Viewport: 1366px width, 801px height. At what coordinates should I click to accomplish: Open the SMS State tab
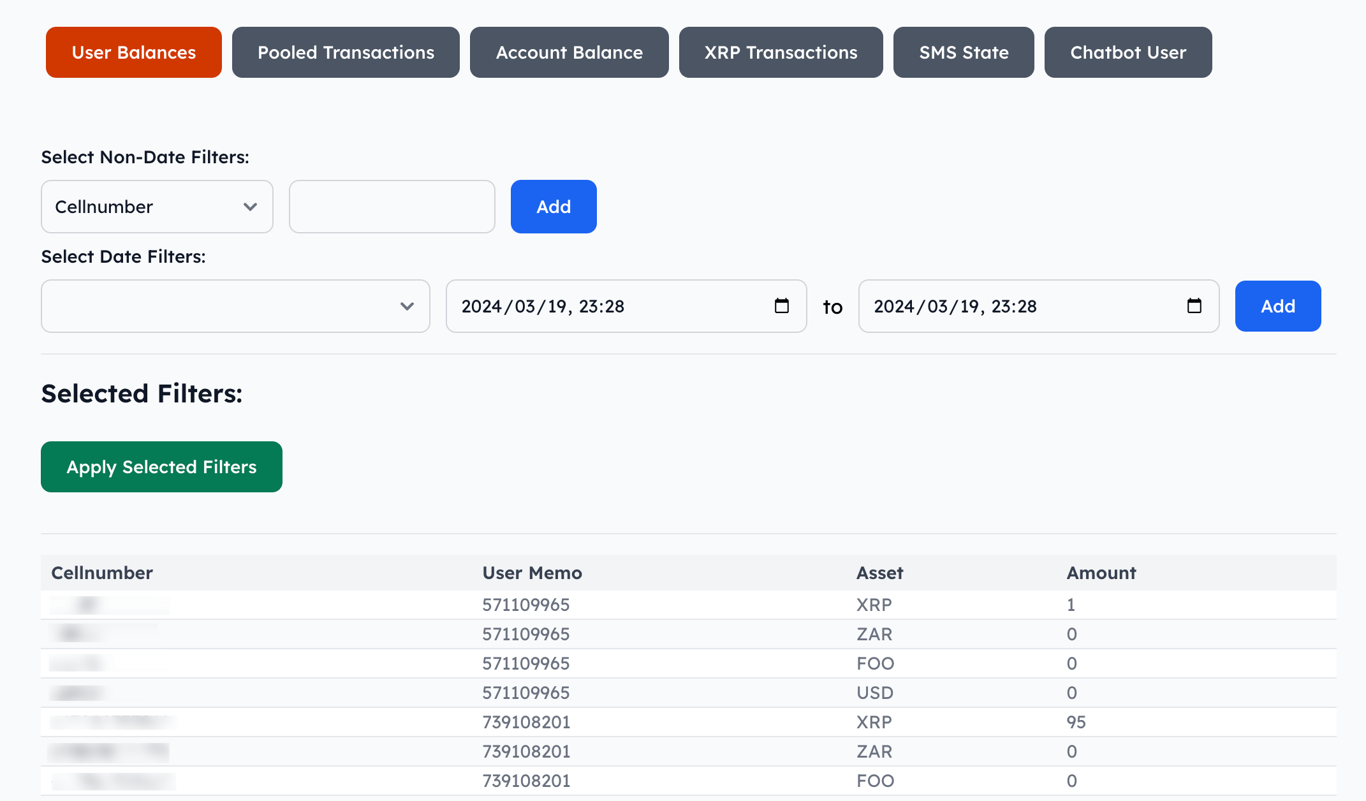tap(964, 52)
